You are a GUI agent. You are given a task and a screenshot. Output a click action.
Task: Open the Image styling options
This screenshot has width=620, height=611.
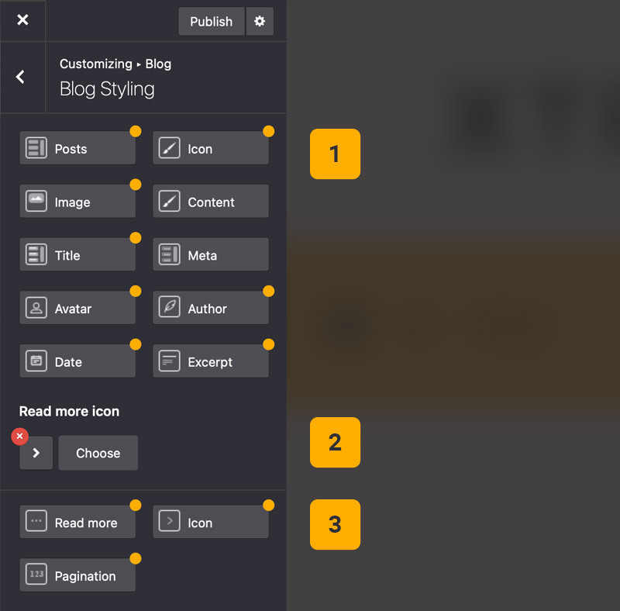point(77,202)
